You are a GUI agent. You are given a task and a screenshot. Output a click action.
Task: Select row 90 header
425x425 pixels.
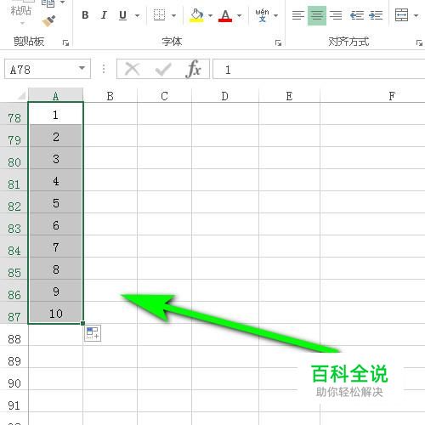14,380
